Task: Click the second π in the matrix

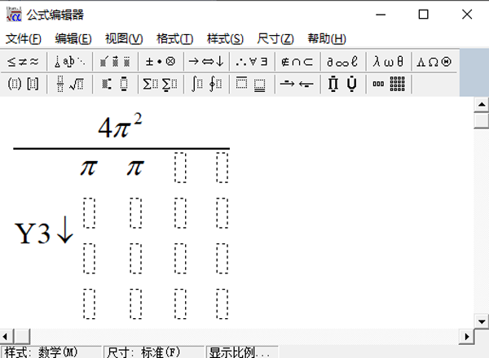Action: [135, 168]
